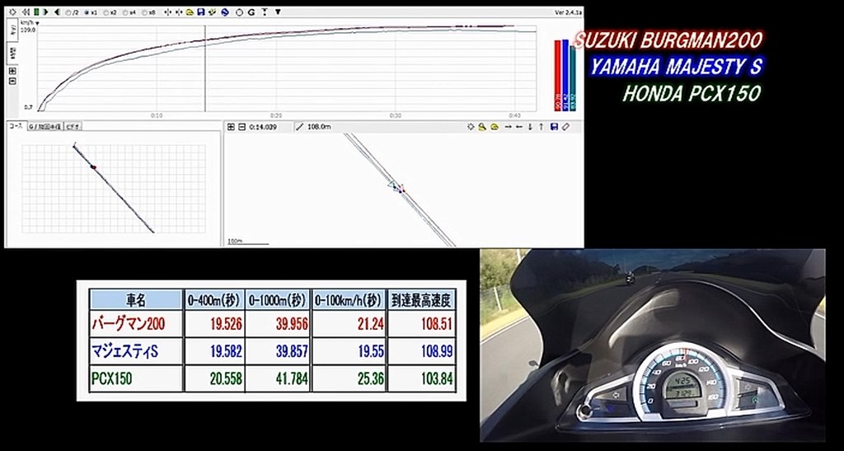Select the upper vertical tab beside graph
The image size is (844, 451).
(x=12, y=32)
